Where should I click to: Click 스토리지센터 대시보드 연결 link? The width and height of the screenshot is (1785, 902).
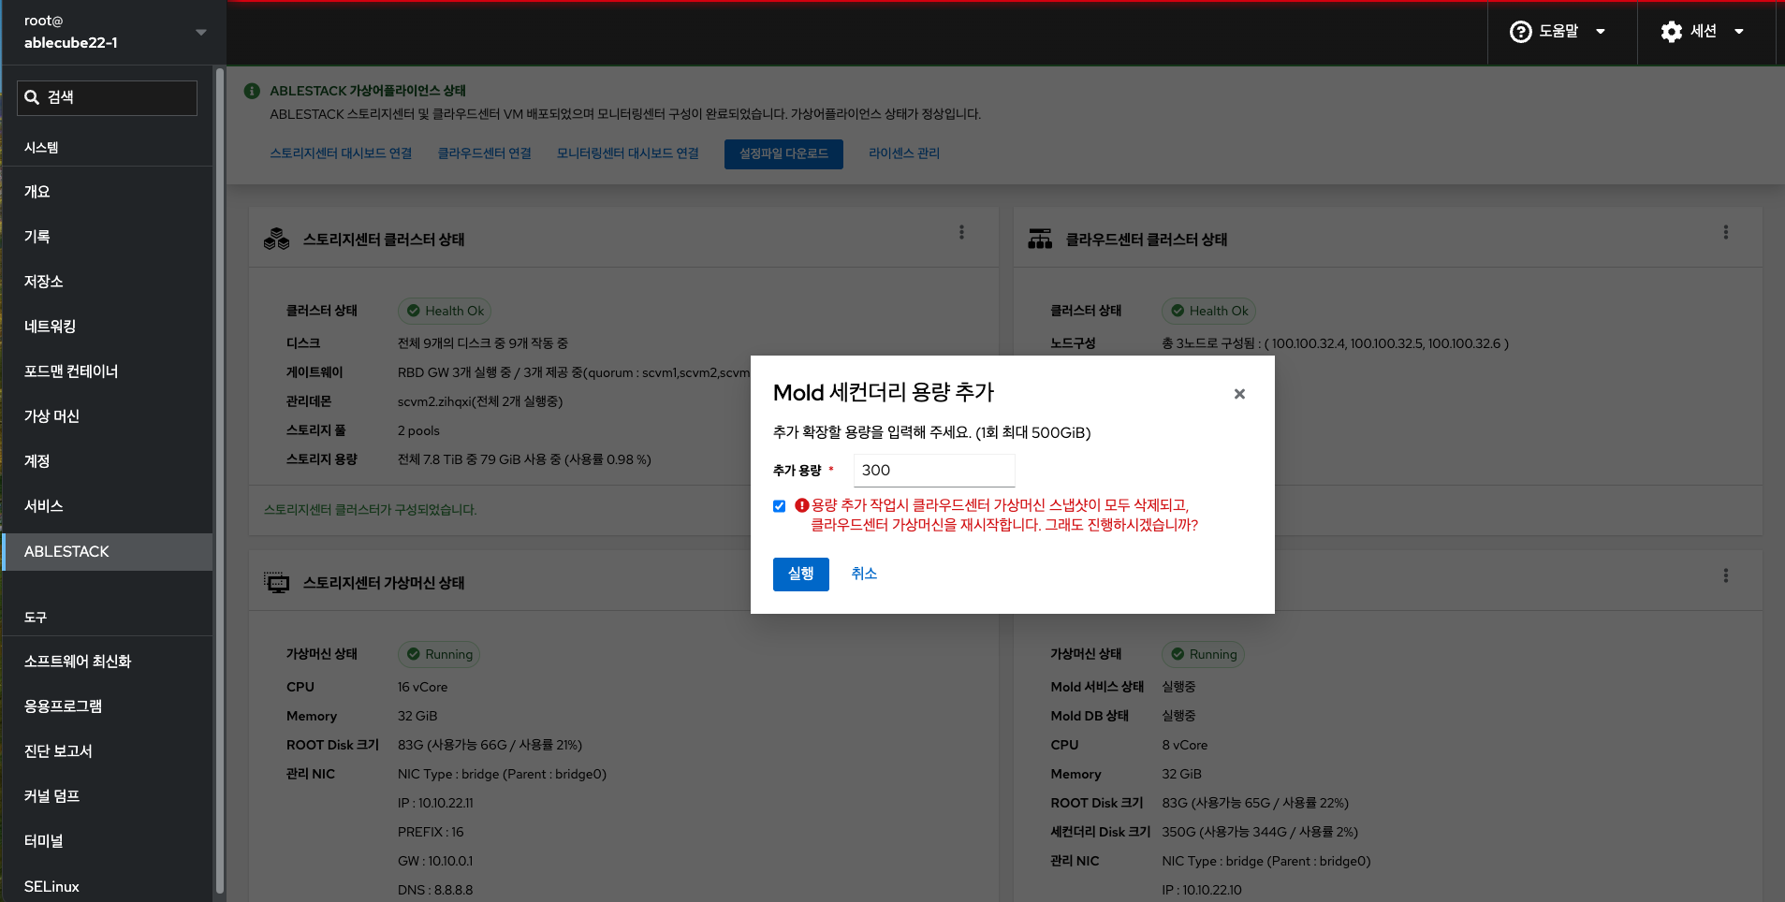(341, 153)
